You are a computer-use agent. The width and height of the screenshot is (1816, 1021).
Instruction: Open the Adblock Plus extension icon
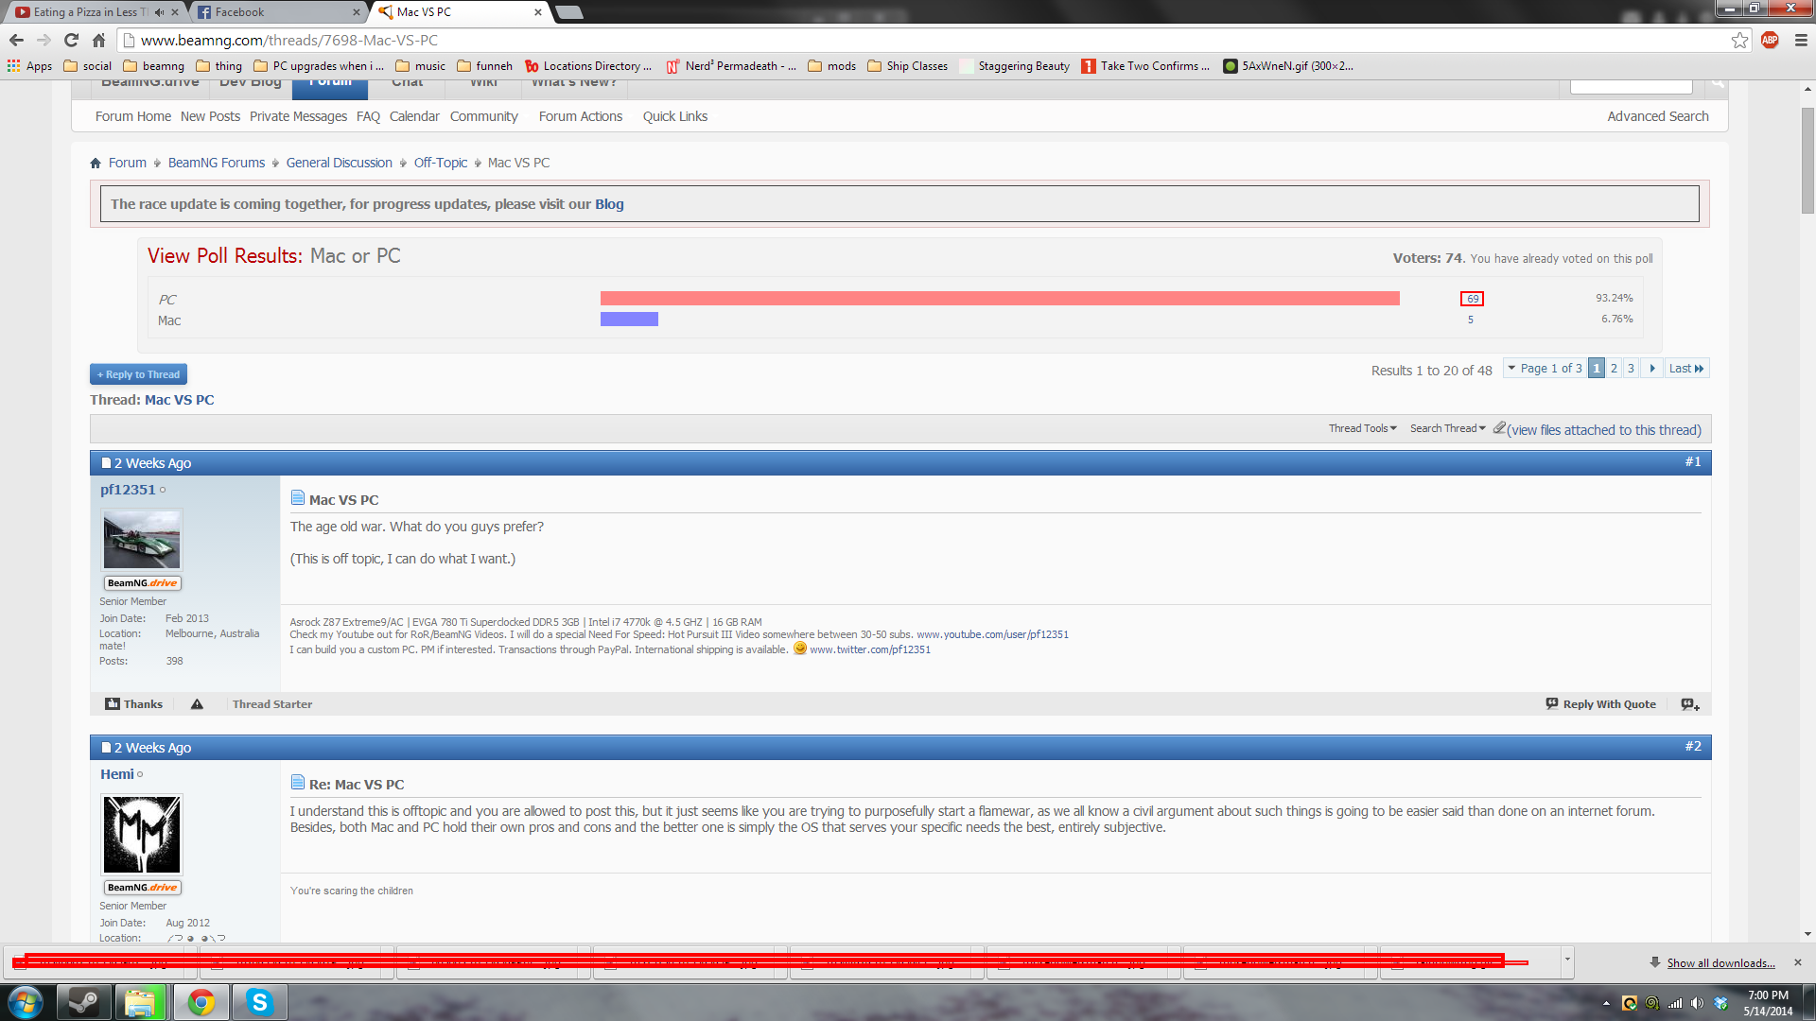pyautogui.click(x=1770, y=40)
